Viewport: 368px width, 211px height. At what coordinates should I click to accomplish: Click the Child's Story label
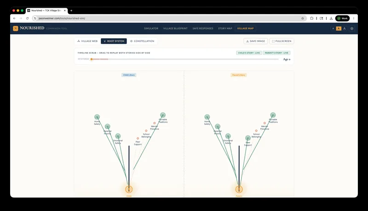129,75
